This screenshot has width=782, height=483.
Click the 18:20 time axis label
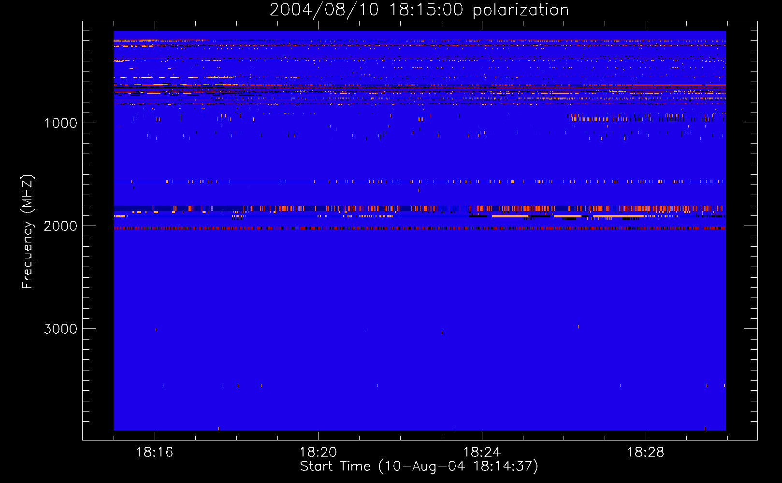[318, 452]
